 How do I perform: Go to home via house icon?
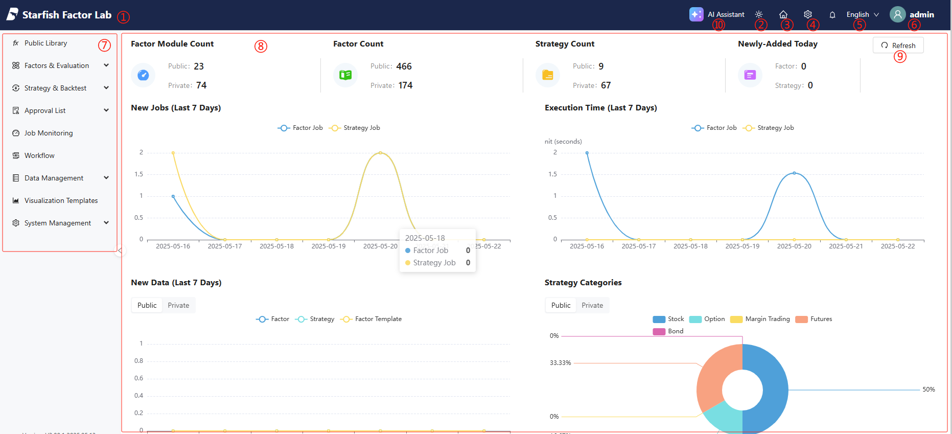point(783,14)
